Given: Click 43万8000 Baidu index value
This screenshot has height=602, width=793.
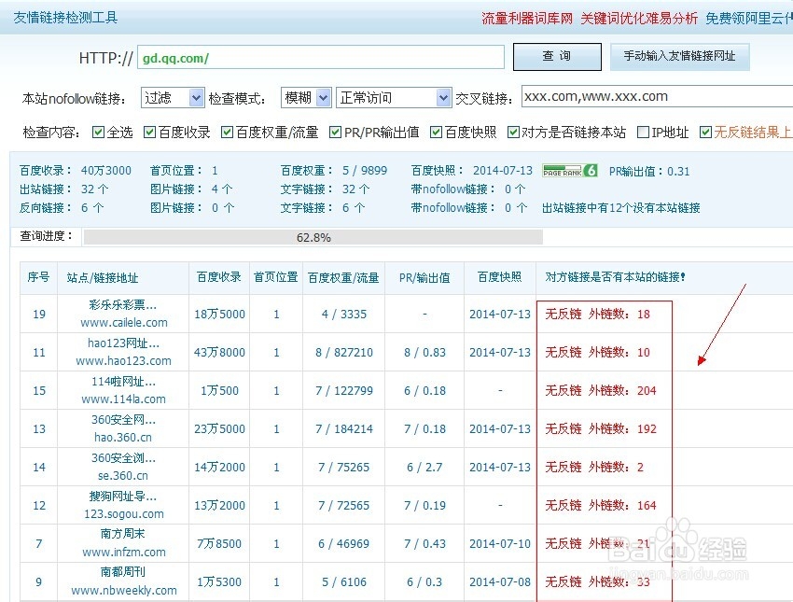Looking at the screenshot, I should [x=219, y=352].
